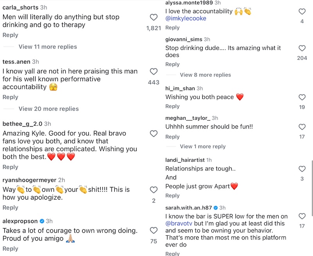The image size is (313, 256).
Task: Click Reply under sarah.with.an.h87's comment
Action: (x=171, y=253)
